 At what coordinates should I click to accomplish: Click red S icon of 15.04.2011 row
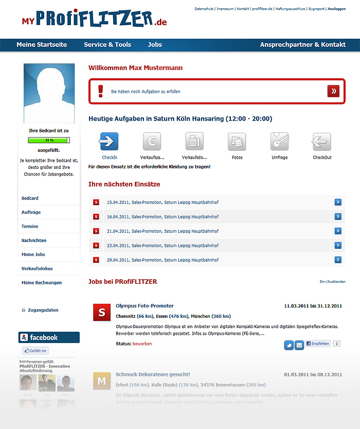pyautogui.click(x=96, y=202)
